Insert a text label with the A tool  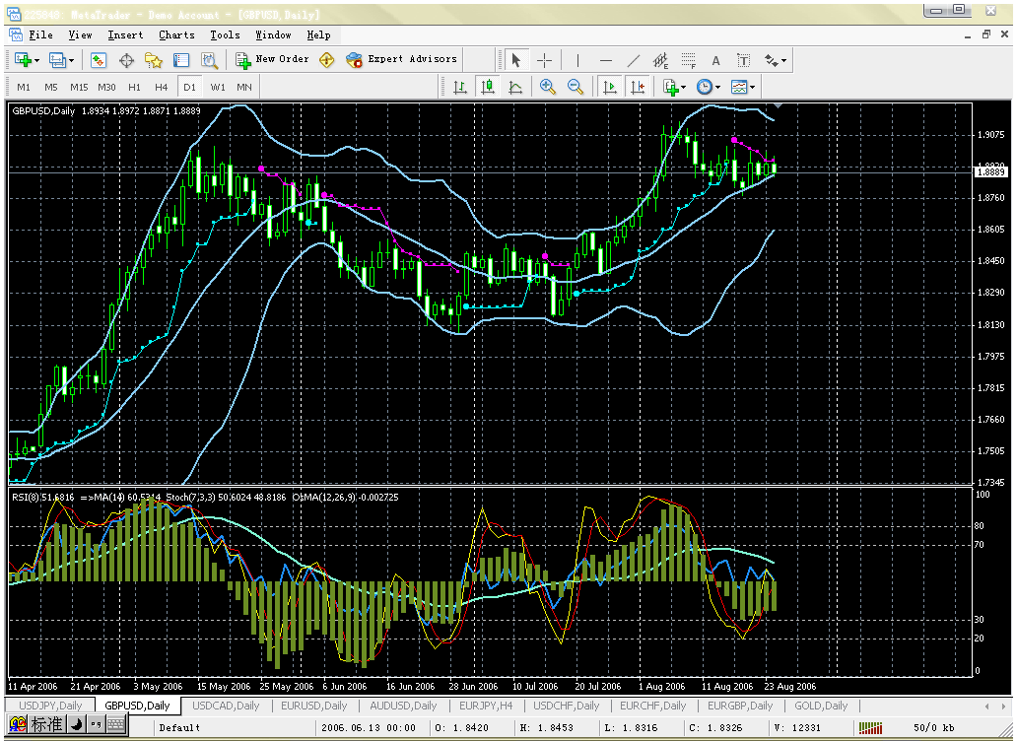pyautogui.click(x=715, y=60)
